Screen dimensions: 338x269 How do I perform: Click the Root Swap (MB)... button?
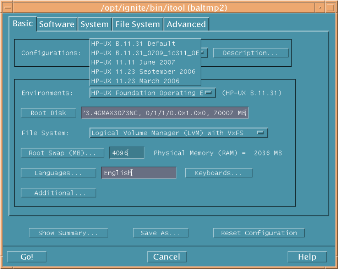(x=63, y=153)
